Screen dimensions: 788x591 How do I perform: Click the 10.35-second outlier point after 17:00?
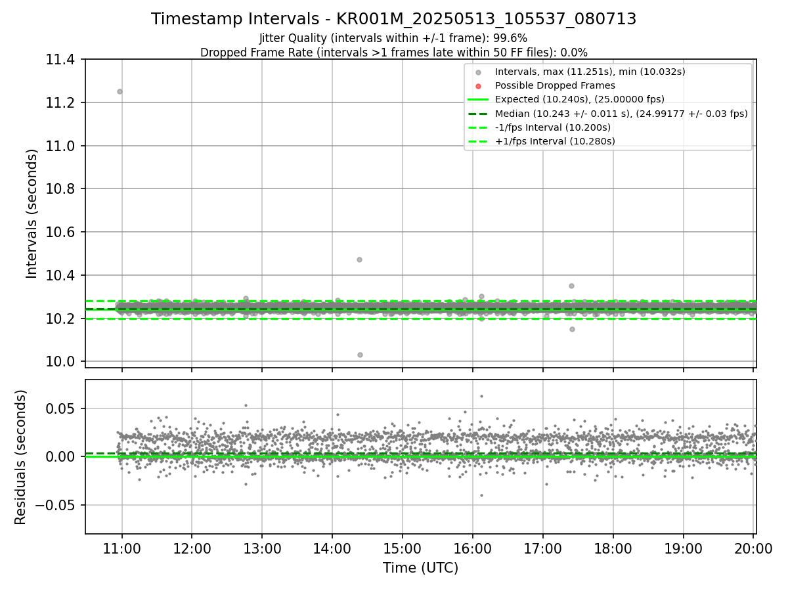(x=571, y=286)
